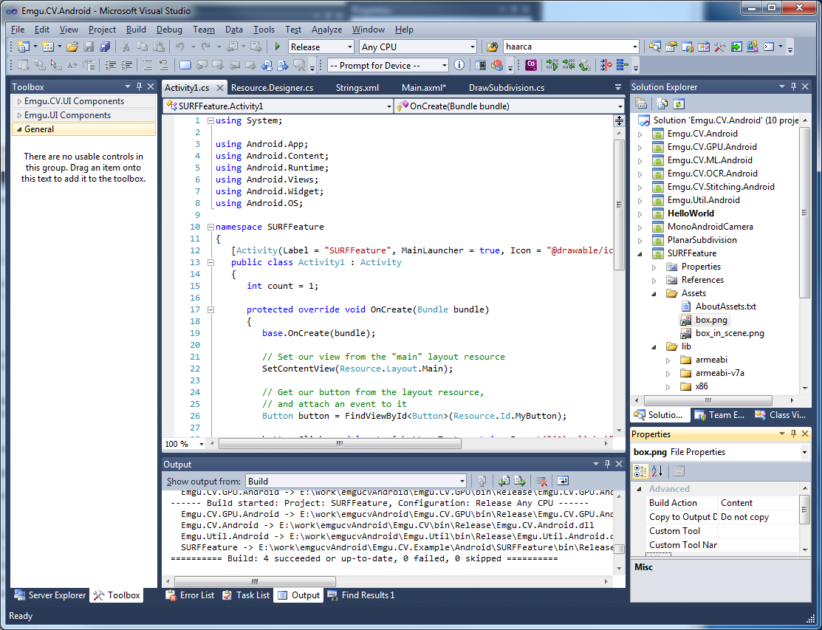Click the device information (i) icon

click(459, 65)
